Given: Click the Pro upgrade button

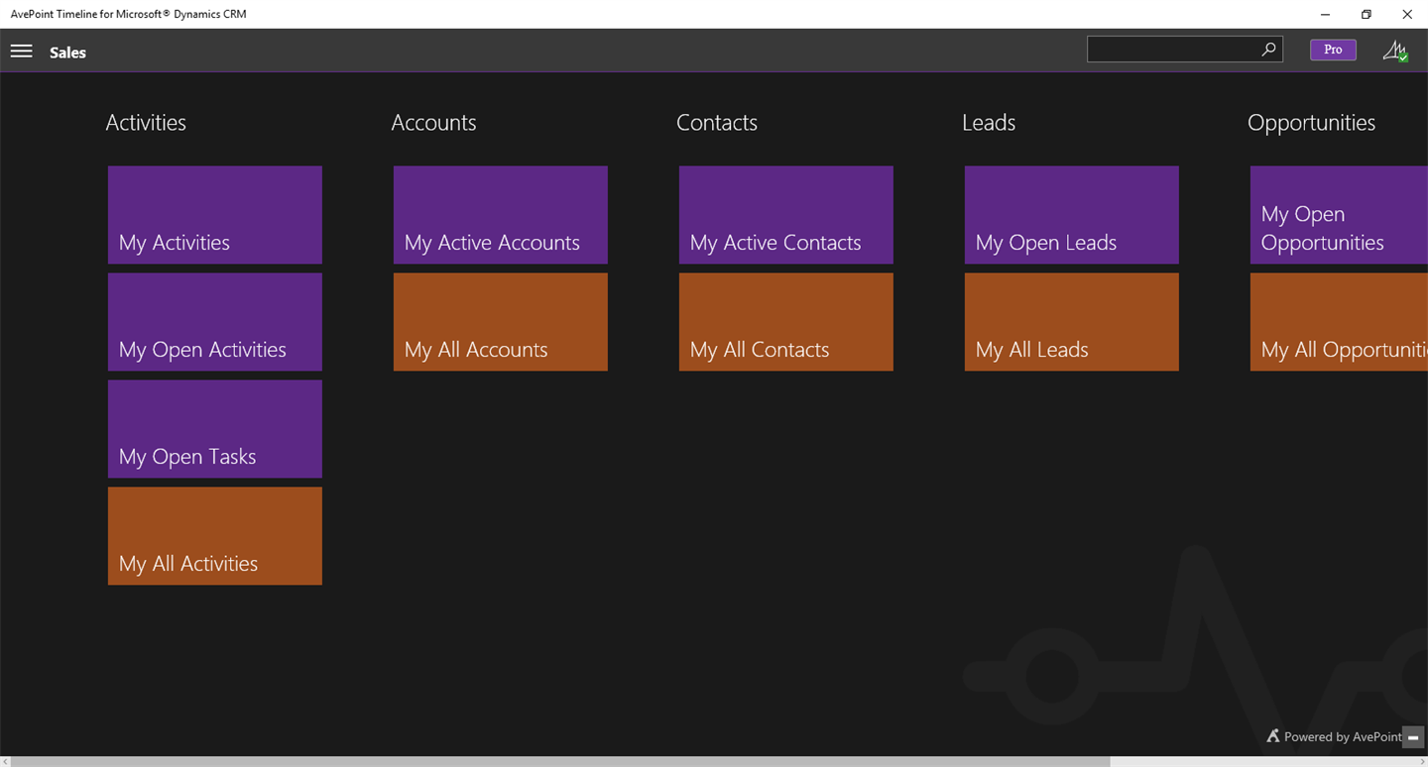Looking at the screenshot, I should [x=1333, y=50].
